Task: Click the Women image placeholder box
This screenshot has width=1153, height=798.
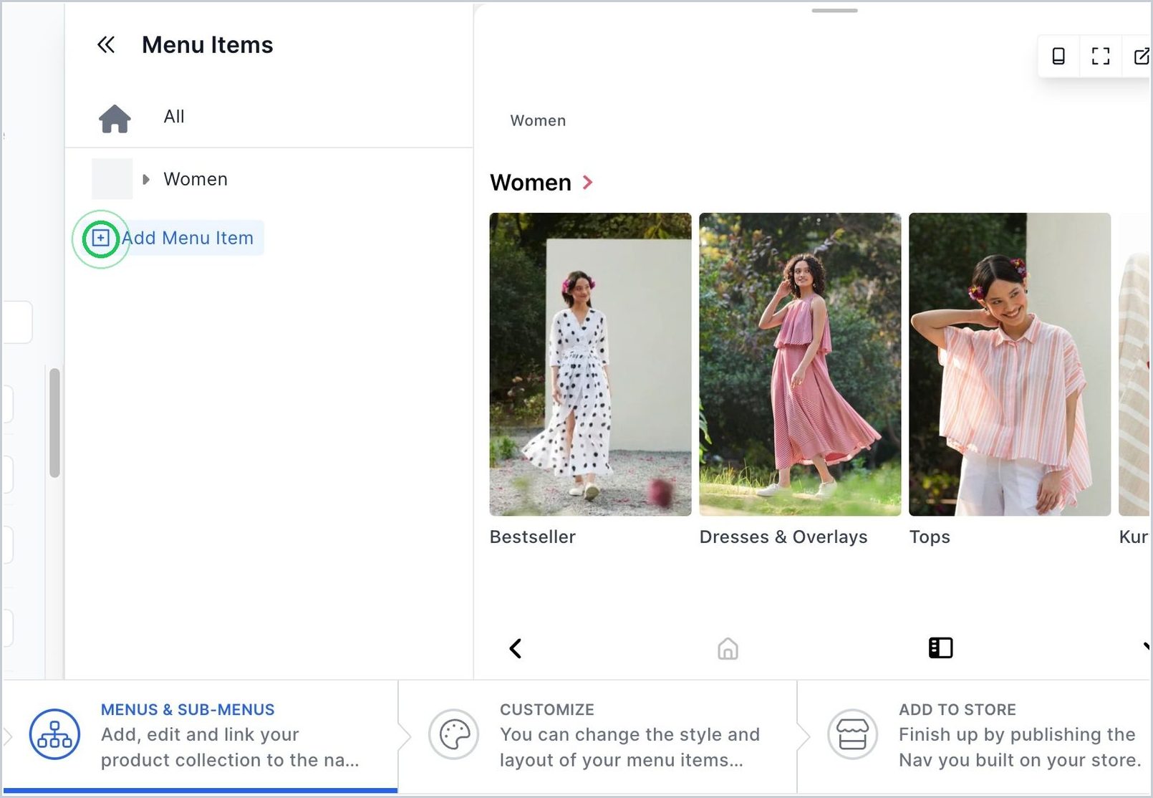Action: point(112,179)
